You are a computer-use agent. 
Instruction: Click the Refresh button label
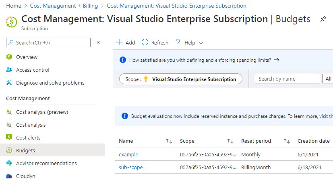(160, 43)
